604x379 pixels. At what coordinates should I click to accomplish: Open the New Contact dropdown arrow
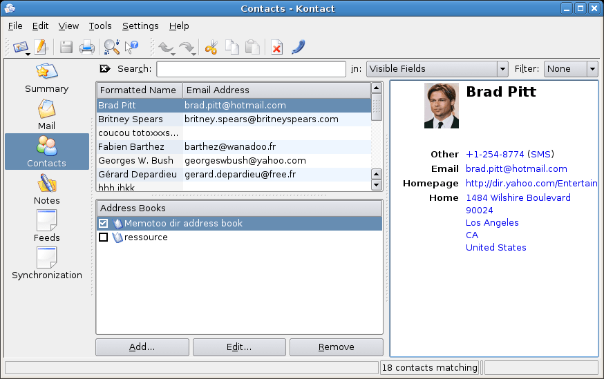[28, 55]
